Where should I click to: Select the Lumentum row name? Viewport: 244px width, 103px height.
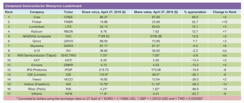point(37,26)
